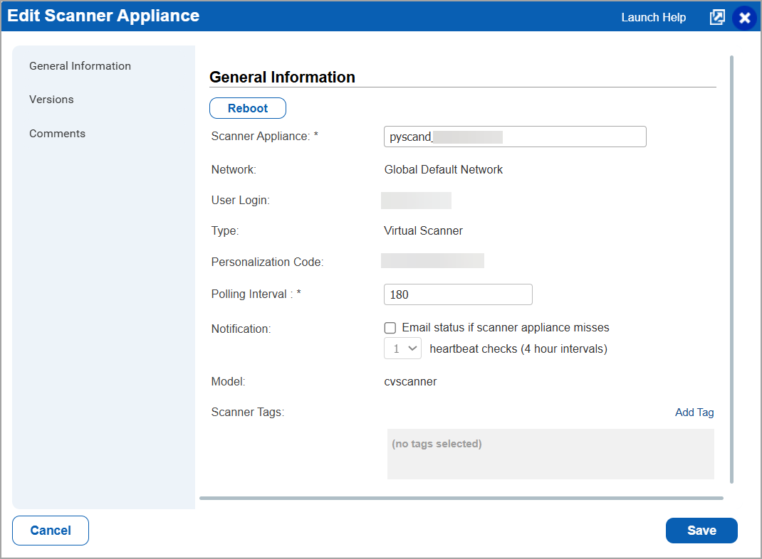Click the Launch Help link
The height and width of the screenshot is (559, 762).
tap(653, 18)
